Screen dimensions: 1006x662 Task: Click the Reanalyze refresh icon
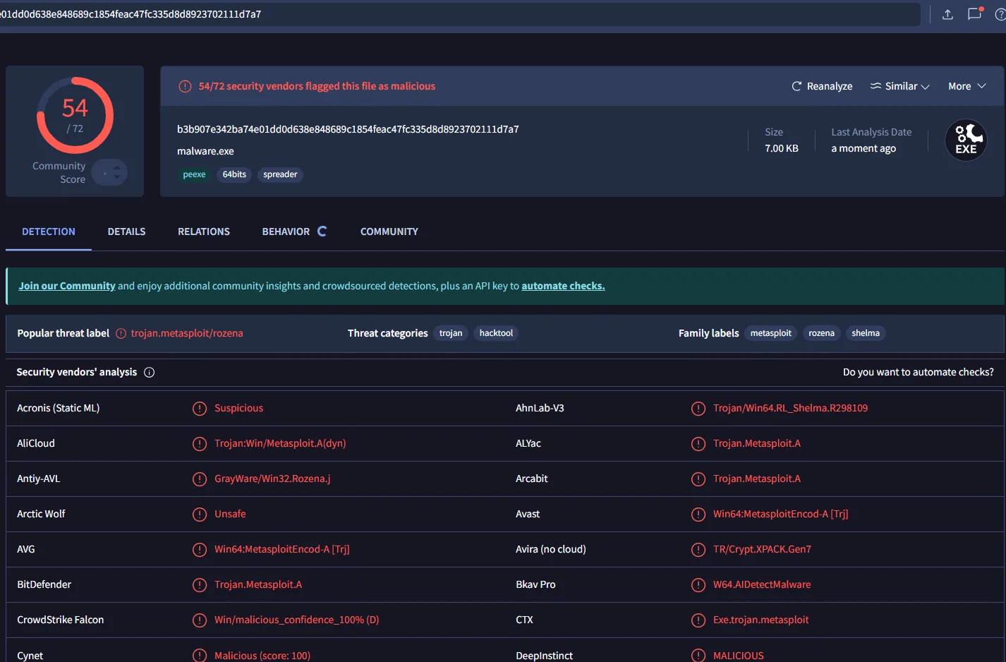pos(796,86)
